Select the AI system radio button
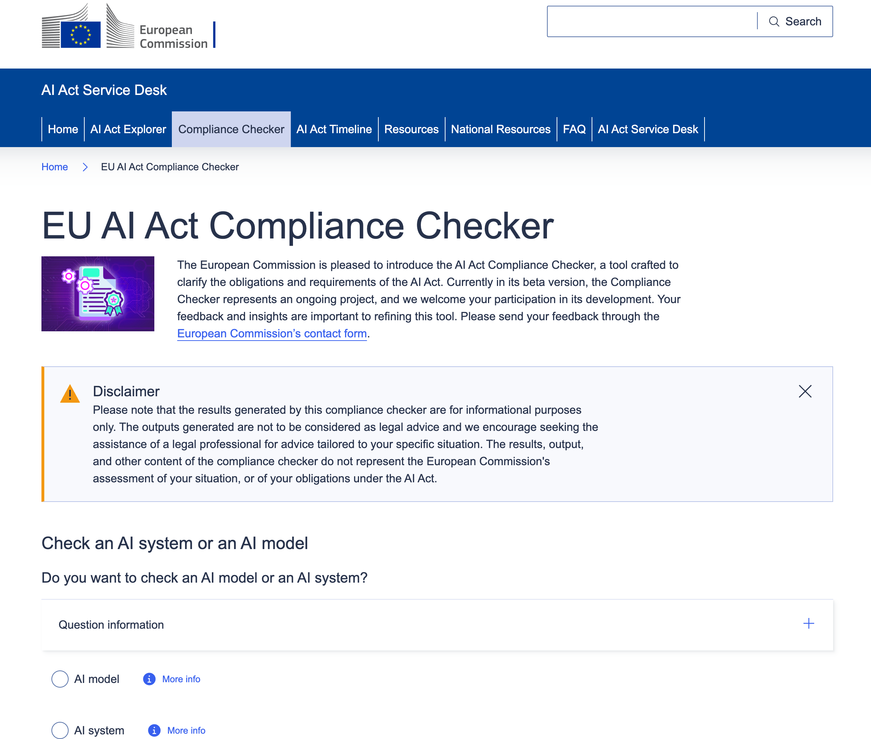871x739 pixels. tap(60, 730)
